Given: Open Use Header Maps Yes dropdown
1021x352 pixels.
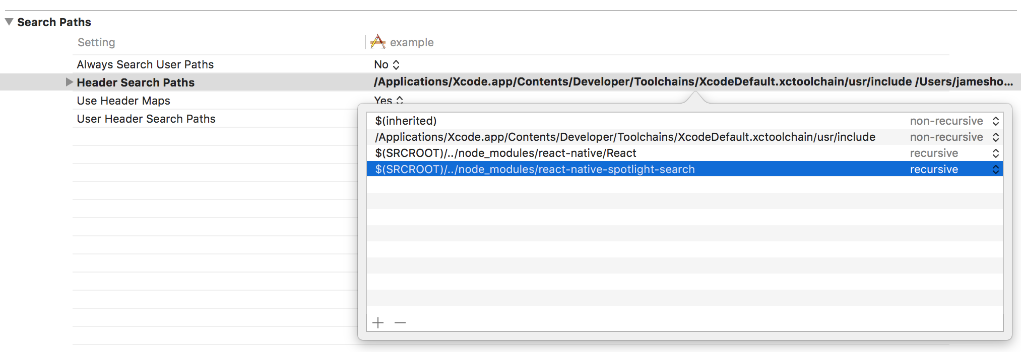Looking at the screenshot, I should pos(389,100).
